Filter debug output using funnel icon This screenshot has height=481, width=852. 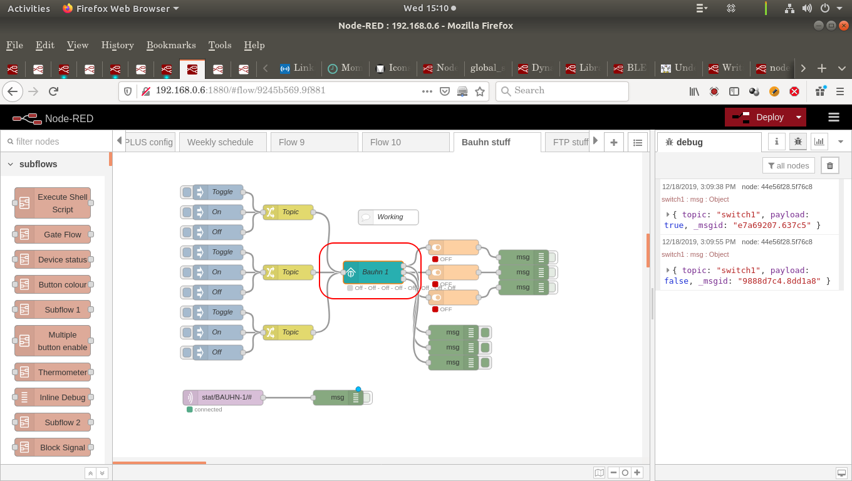pos(789,165)
